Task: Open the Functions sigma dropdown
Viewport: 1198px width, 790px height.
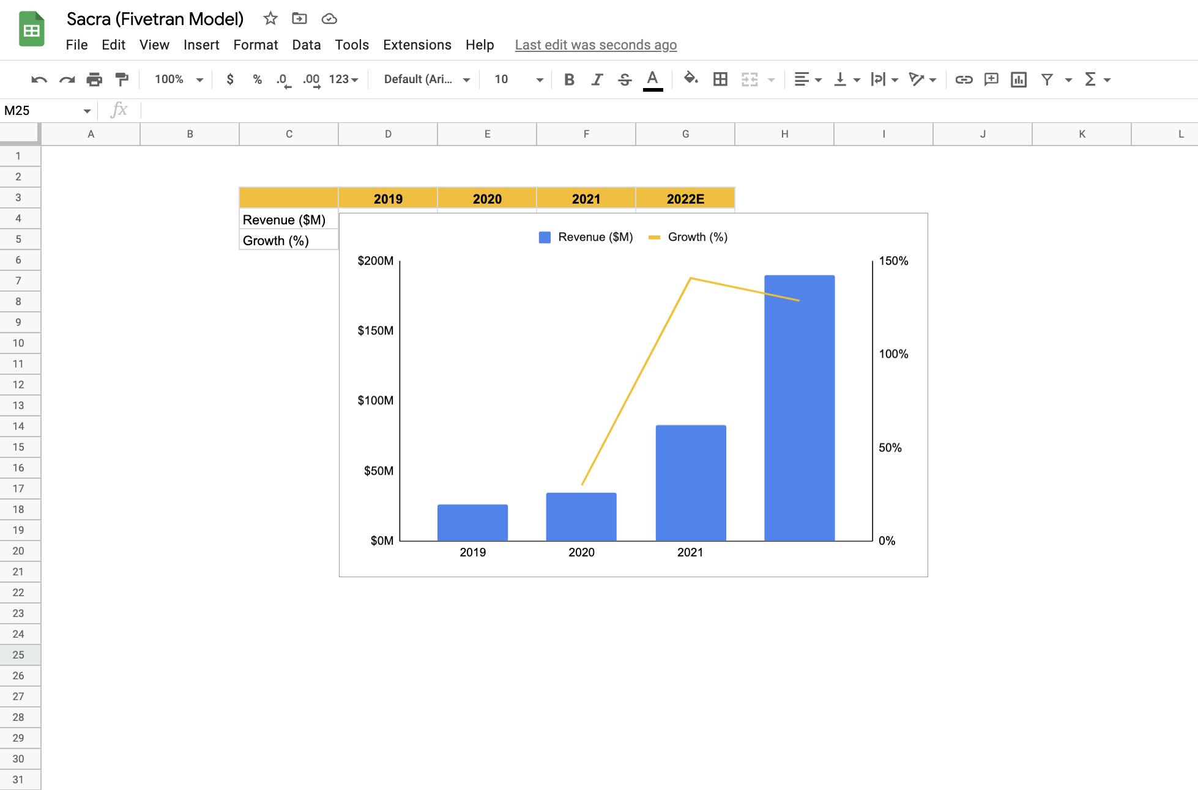Action: click(x=1097, y=79)
